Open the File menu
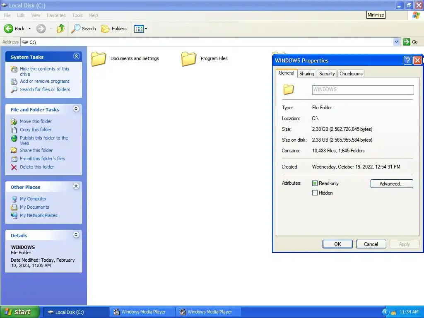Viewport: 424px width, 318px height. 7,15
